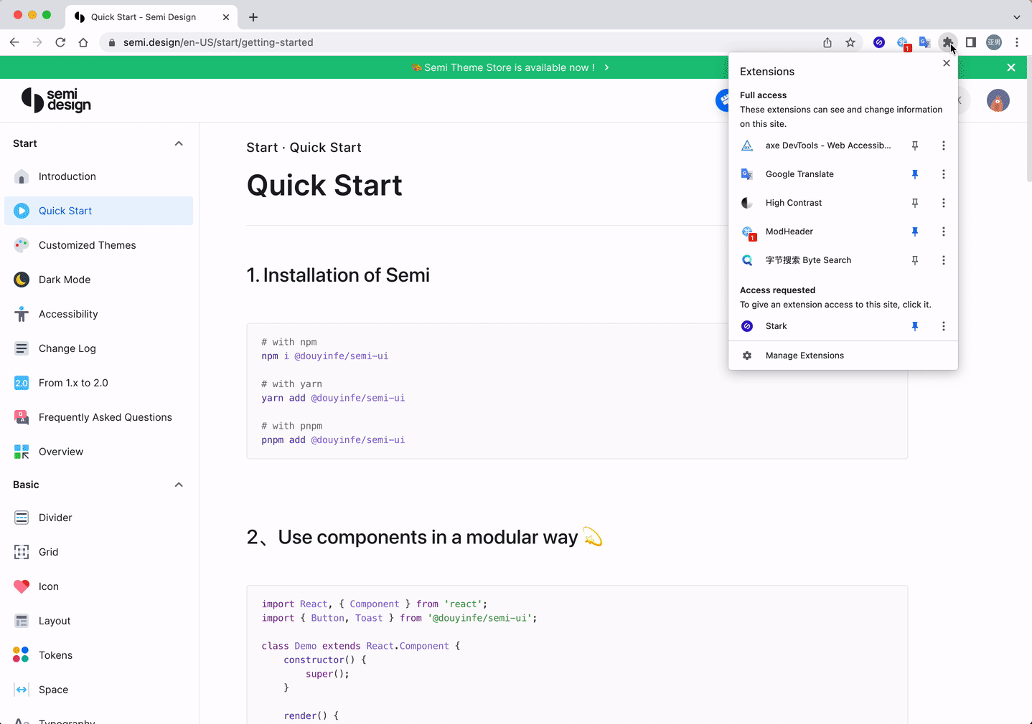Pin the Byte Search extension
Screen dimensions: 1032x724
click(915, 260)
